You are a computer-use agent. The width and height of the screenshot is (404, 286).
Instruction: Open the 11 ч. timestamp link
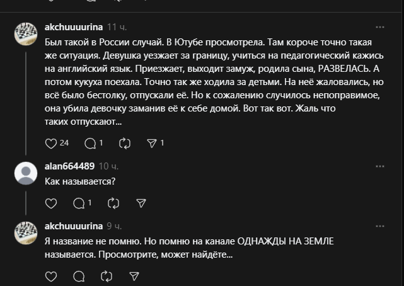click(117, 28)
